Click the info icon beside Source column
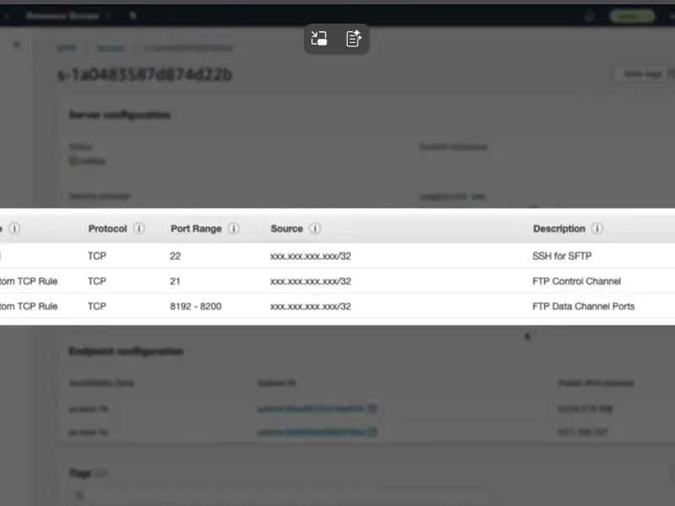 pyautogui.click(x=314, y=228)
